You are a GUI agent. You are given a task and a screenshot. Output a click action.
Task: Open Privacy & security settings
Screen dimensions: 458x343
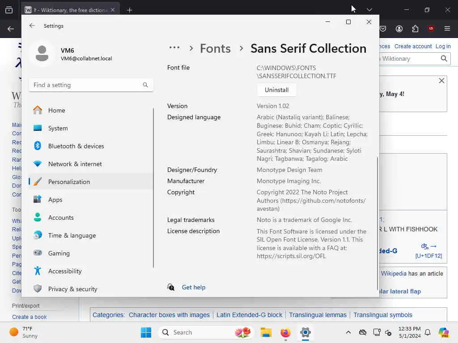tap(91, 289)
